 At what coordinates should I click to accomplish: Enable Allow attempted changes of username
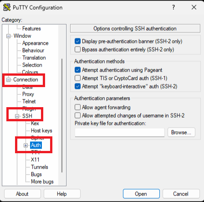(77, 115)
